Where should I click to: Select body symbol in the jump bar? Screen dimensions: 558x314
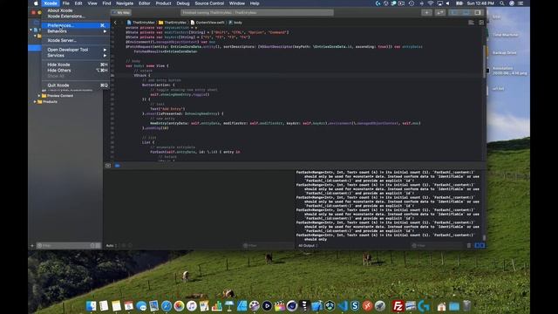click(235, 23)
